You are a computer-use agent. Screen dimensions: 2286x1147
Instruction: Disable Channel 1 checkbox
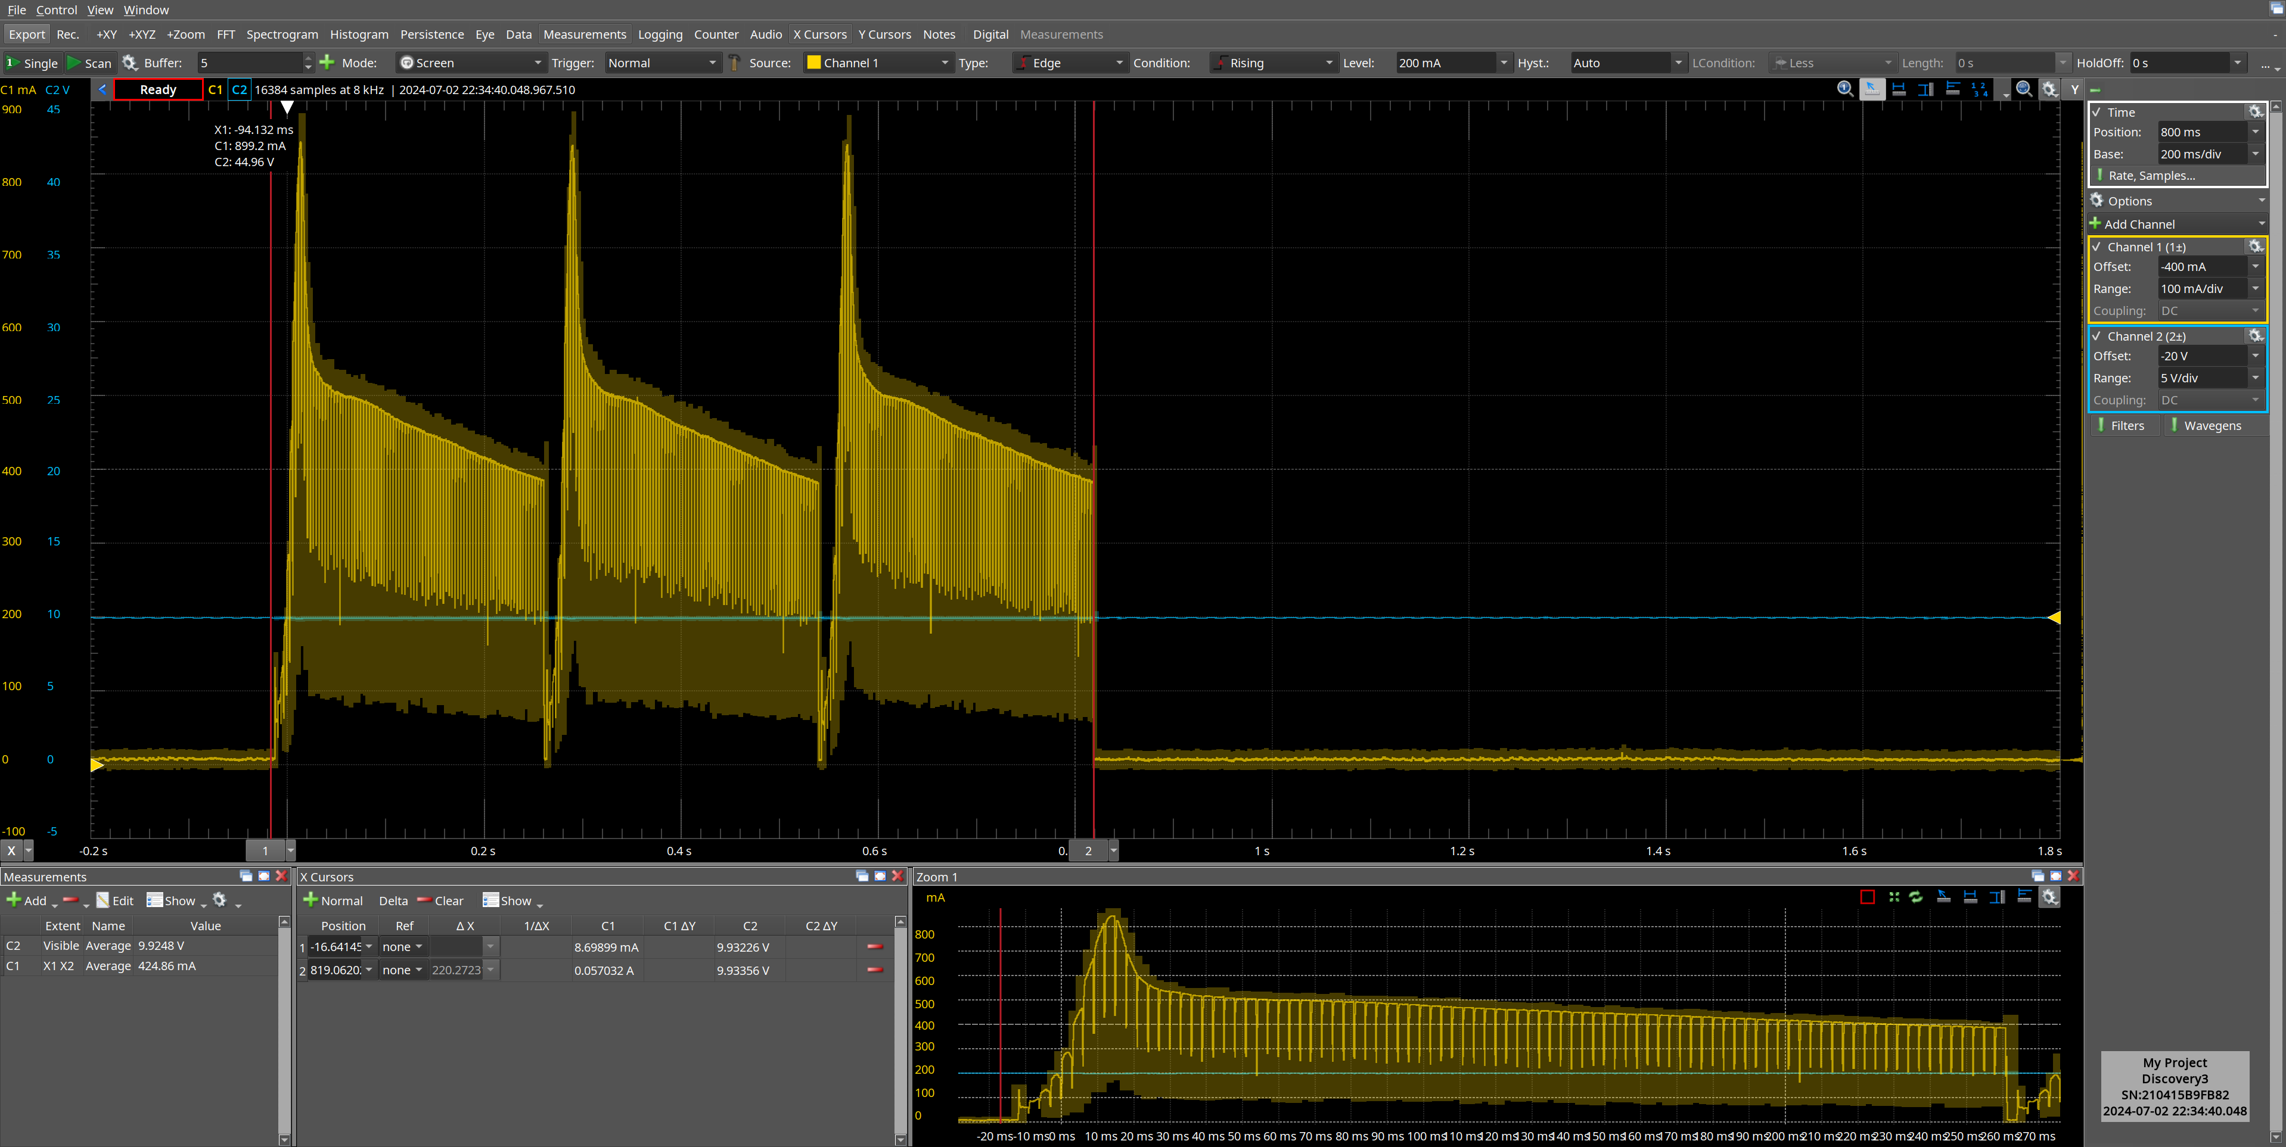[2096, 248]
